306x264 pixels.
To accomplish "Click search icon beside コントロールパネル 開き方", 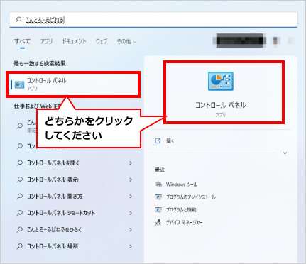I will coord(20,197).
